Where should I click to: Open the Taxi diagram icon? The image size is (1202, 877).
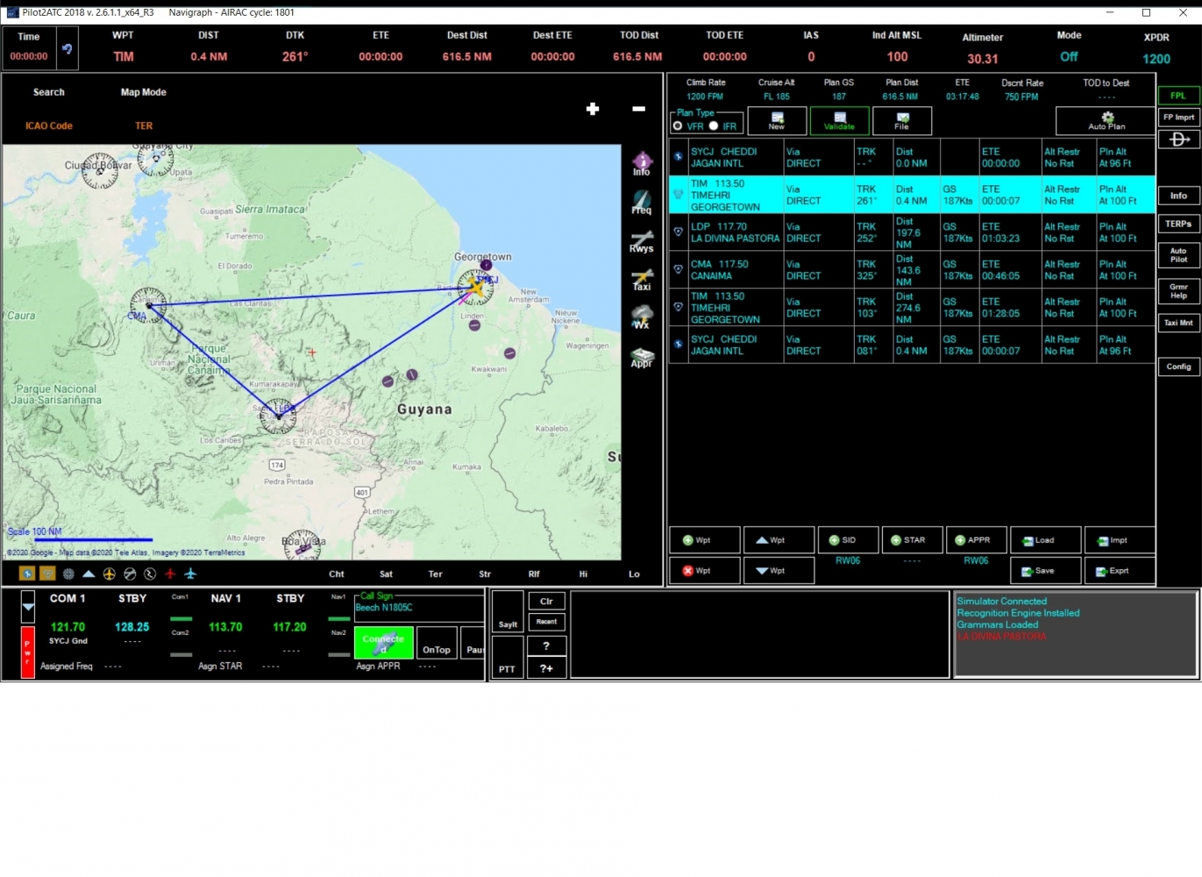pos(642,280)
